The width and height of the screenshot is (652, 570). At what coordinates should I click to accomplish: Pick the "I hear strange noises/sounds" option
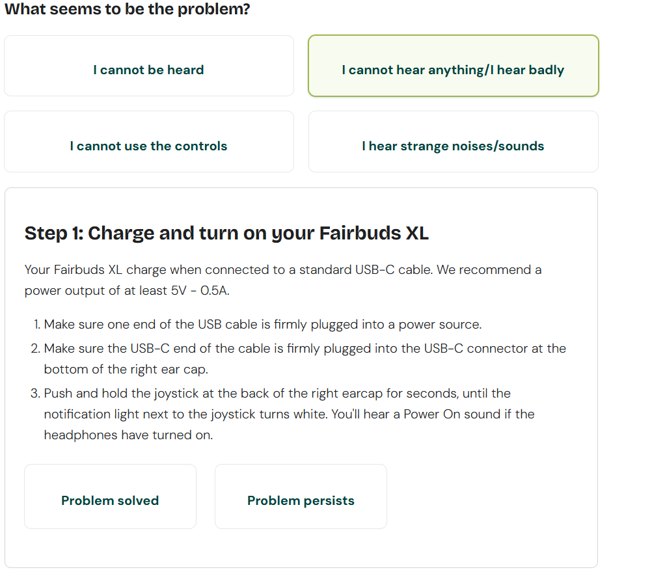tap(453, 146)
